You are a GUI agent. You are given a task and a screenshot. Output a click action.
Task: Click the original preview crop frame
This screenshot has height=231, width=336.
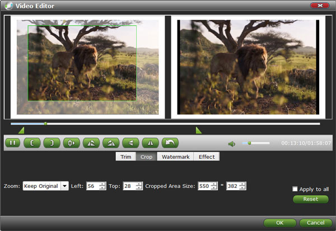(82, 63)
